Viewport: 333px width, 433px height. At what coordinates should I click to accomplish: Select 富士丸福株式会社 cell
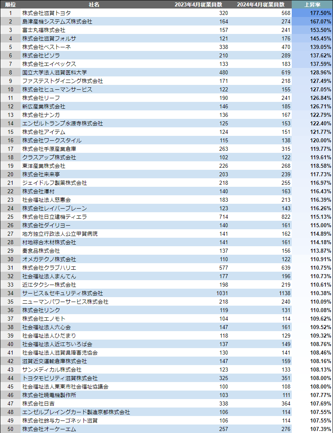94,30
